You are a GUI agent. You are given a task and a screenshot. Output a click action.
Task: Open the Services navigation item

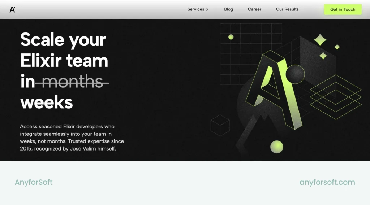(195, 9)
